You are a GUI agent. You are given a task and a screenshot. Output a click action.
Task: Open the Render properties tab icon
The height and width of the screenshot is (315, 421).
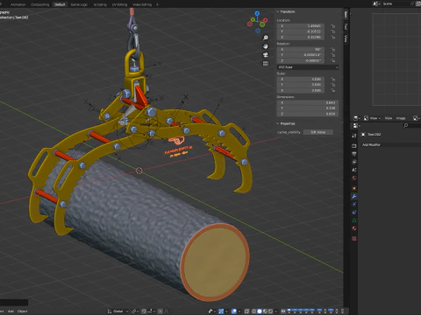[354, 145]
